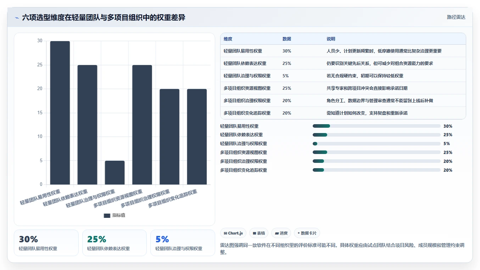The image size is (480, 270).
Task: Click the chart bar for 轻量团队易用性权重
Action: point(60,113)
